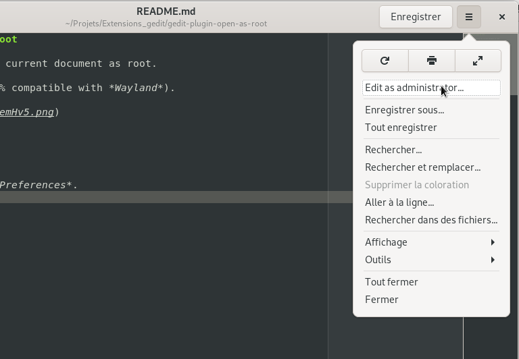Close the README.md window
The width and height of the screenshot is (519, 359).
(502, 17)
